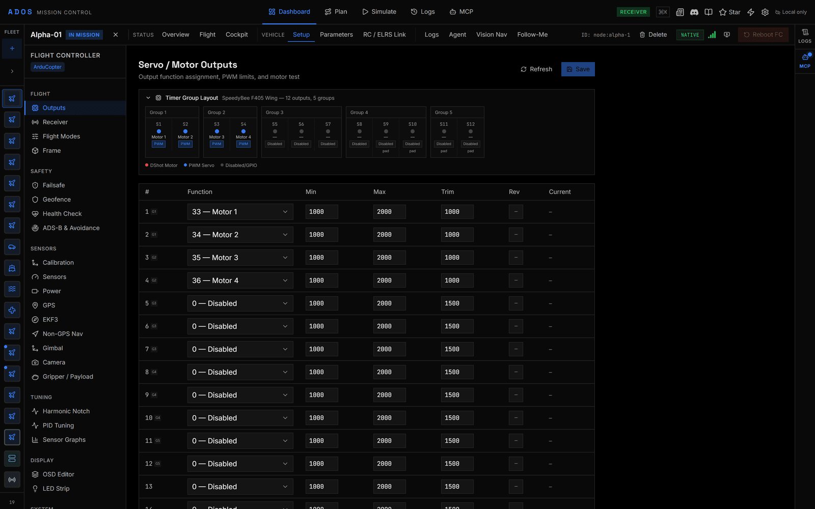
Task: Toggle Rev for output 2 Motor 2
Action: [515, 235]
